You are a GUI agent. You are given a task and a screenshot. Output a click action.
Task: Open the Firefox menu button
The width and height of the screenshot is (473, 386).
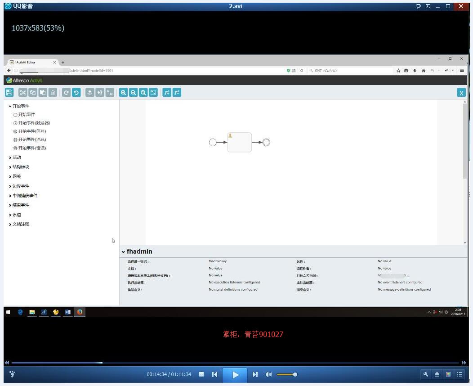(462, 70)
